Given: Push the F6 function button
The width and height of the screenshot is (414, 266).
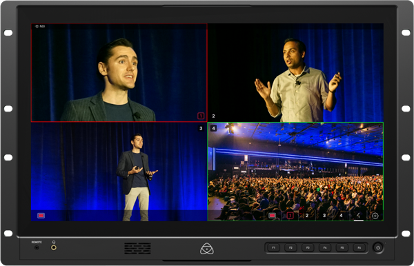Looking at the screenshot, I should pos(359,248).
